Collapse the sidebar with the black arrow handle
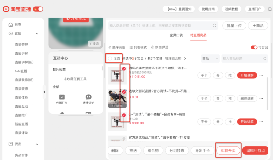Screen dimensions: 273x160 [x=44, y=92]
